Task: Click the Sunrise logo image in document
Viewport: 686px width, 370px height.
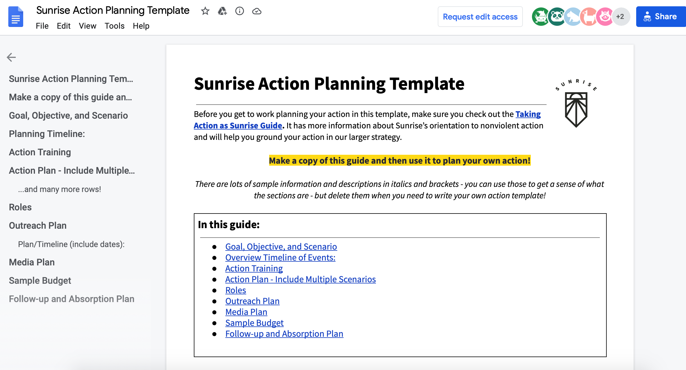Action: (576, 103)
